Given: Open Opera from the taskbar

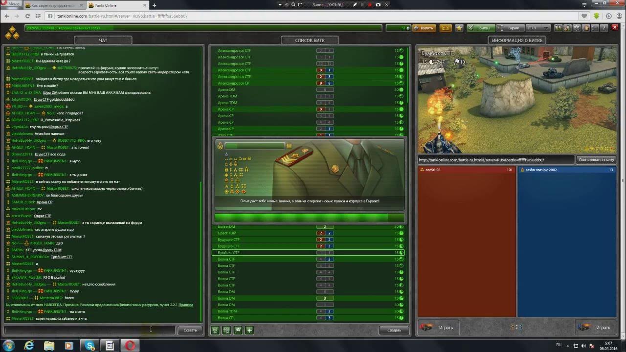Looking at the screenshot, I should (x=130, y=346).
